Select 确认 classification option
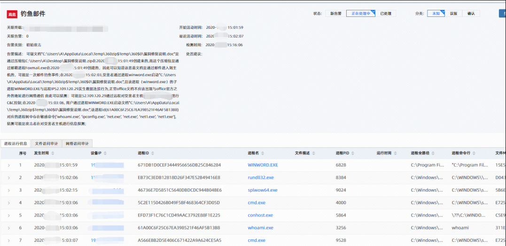Image resolution: width=506 pixels, height=246 pixels. (471, 14)
